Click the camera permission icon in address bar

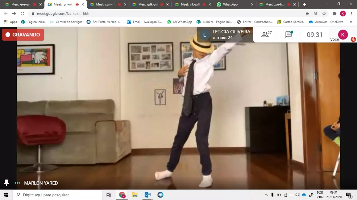pyautogui.click(x=307, y=14)
